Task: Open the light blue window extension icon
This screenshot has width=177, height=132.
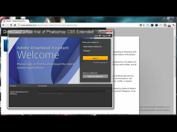Action: [x=148, y=25]
